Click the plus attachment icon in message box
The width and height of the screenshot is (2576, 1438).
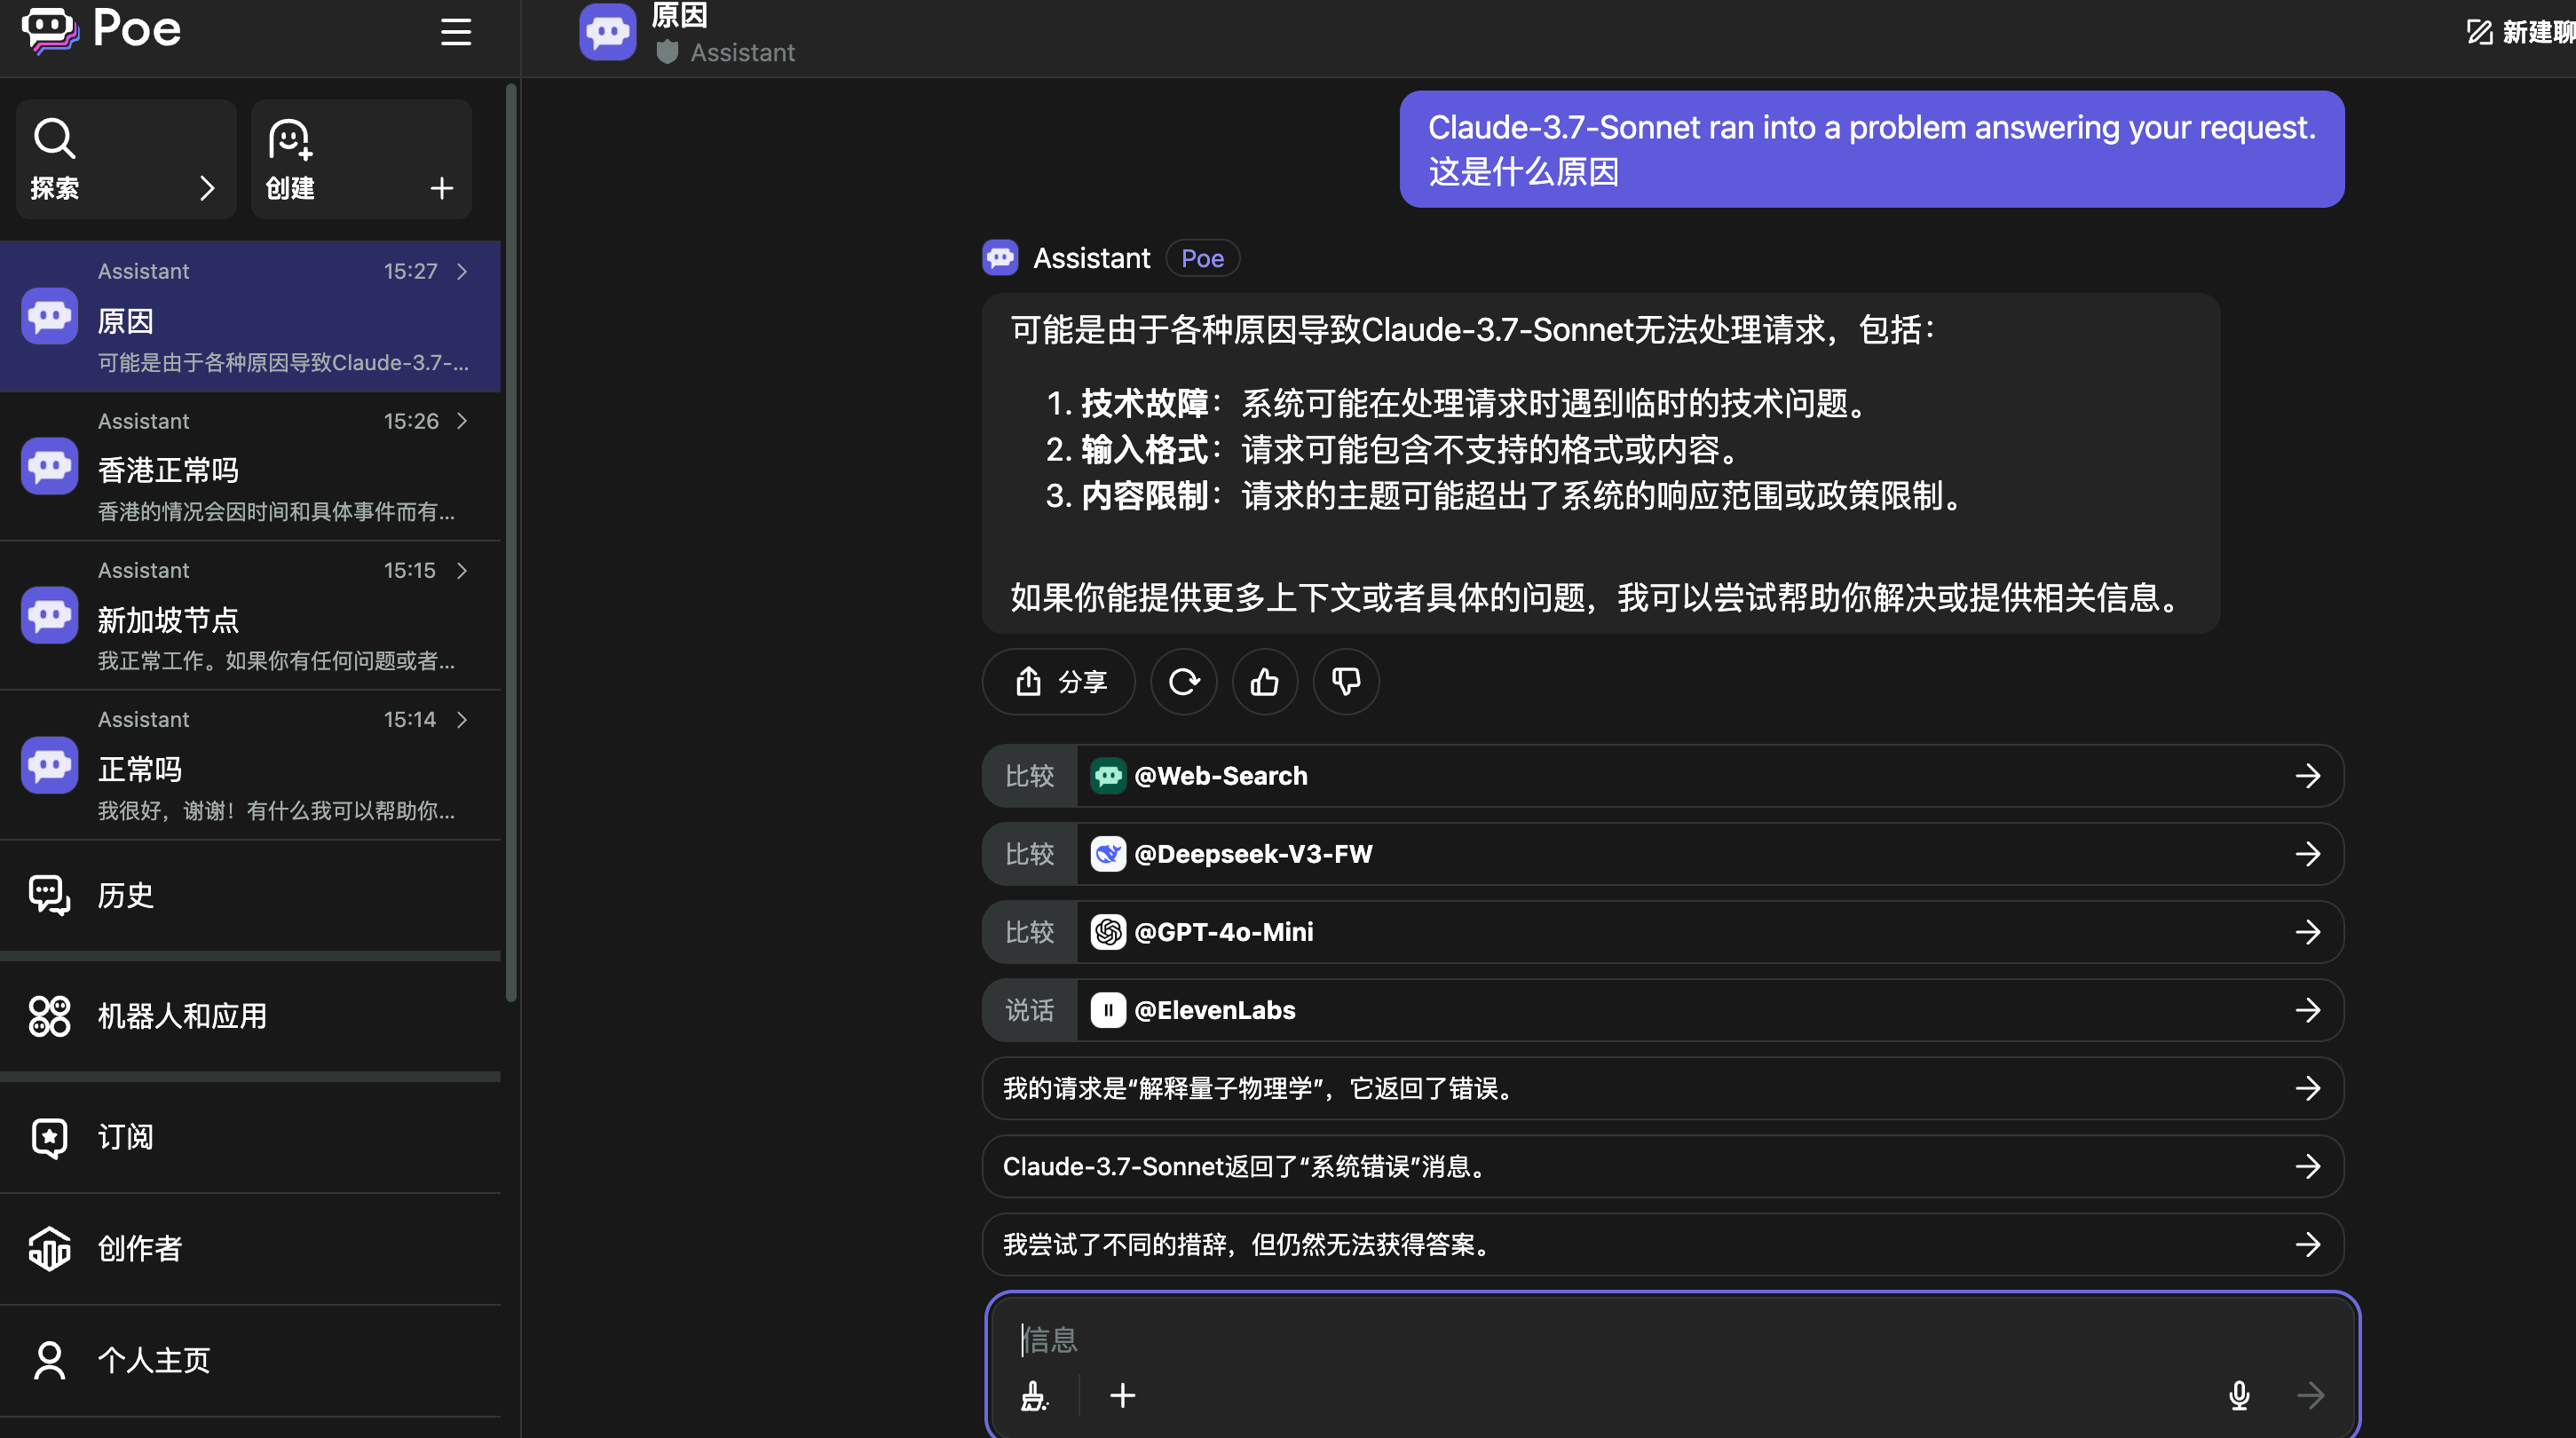[x=1122, y=1395]
